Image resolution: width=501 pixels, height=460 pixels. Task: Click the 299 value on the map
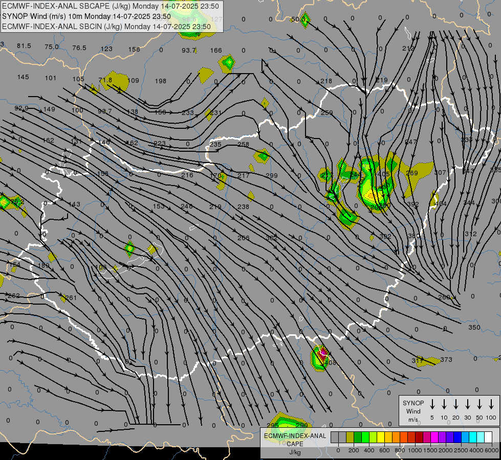point(272,176)
